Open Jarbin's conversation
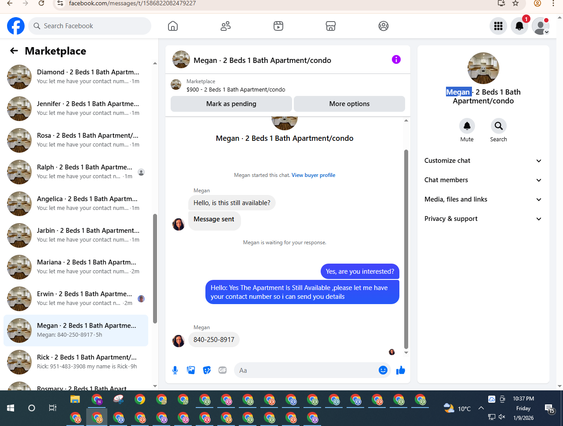This screenshot has width=563, height=426. point(76,235)
